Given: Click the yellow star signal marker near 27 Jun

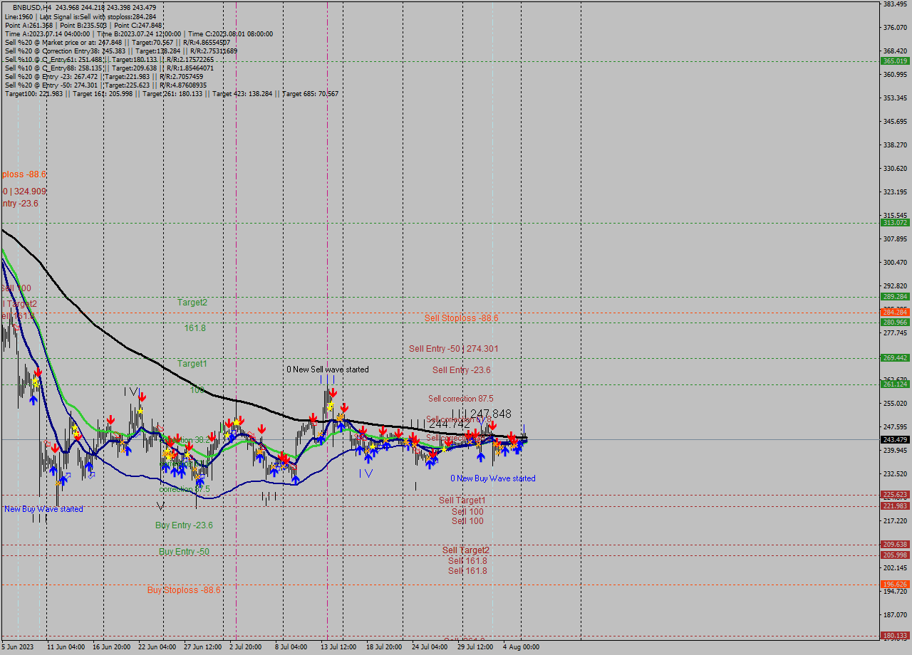Looking at the screenshot, I should point(187,454).
